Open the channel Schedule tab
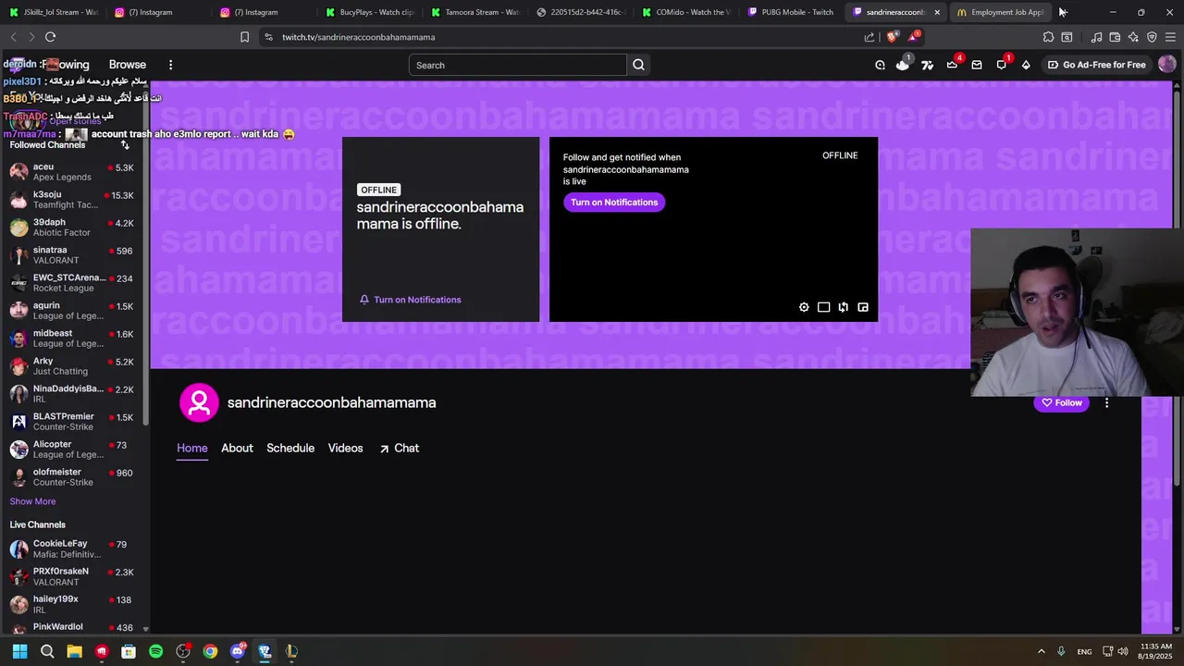Screen dimensions: 1184x666 pos(290,448)
